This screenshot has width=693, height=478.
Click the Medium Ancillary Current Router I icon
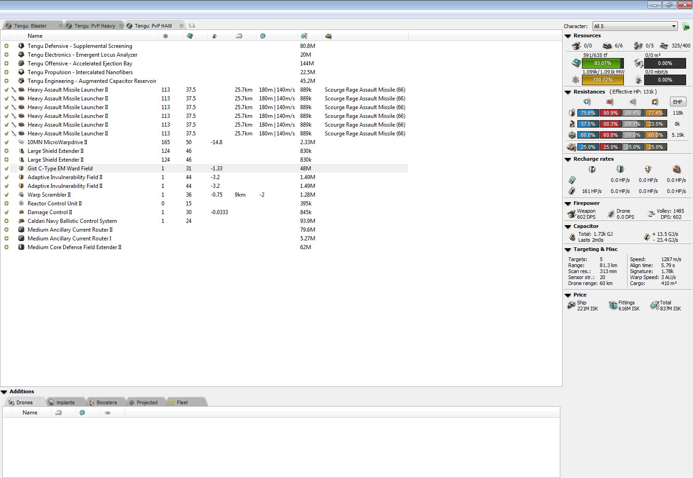coord(21,239)
